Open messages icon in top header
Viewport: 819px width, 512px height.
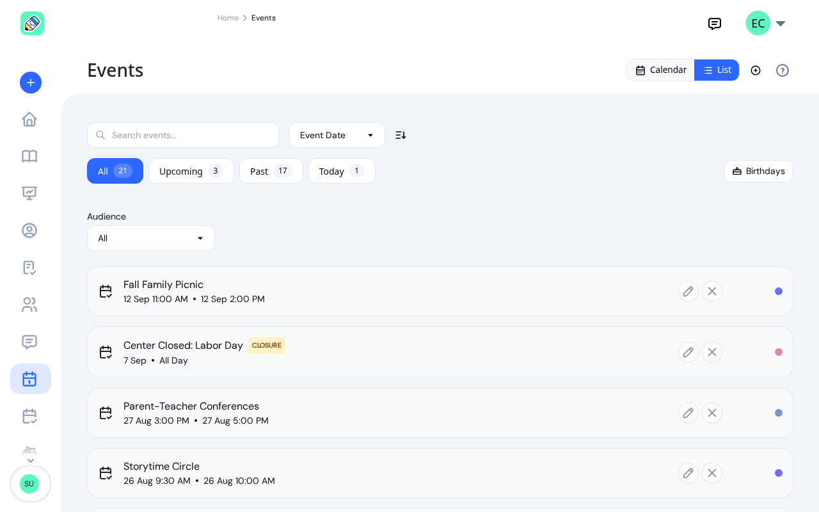715,24
